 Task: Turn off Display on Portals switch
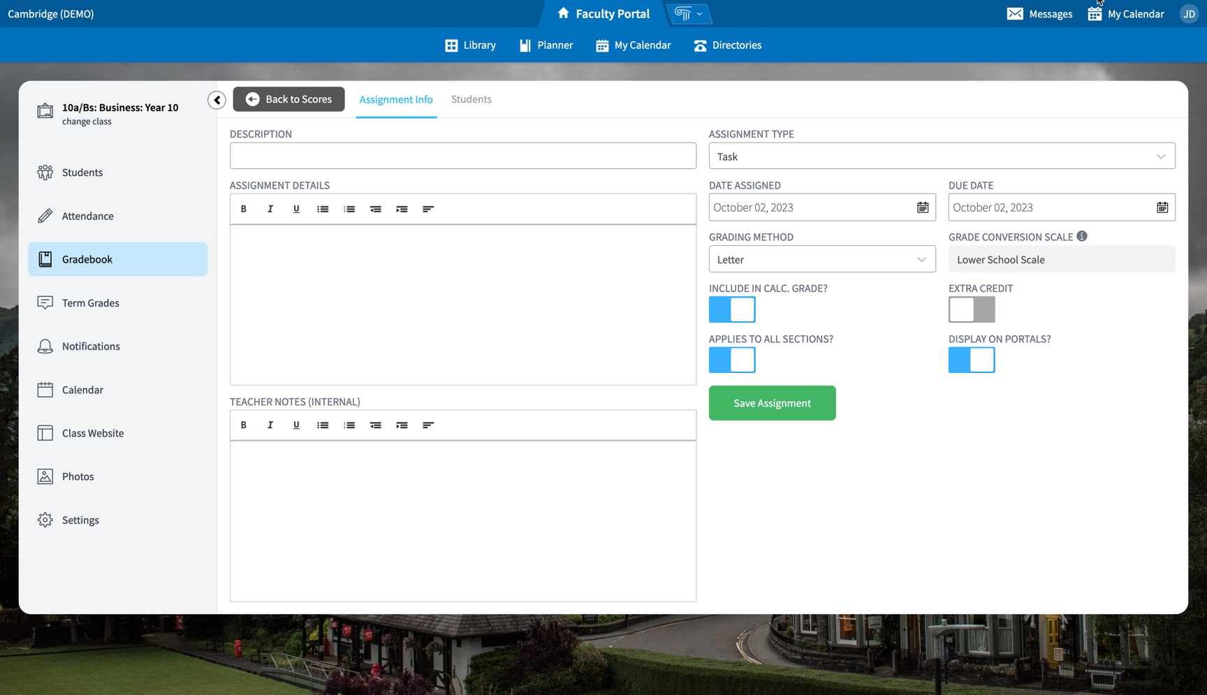point(972,360)
